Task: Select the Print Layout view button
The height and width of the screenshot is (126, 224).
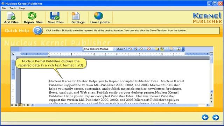Action: click(x=20, y=105)
